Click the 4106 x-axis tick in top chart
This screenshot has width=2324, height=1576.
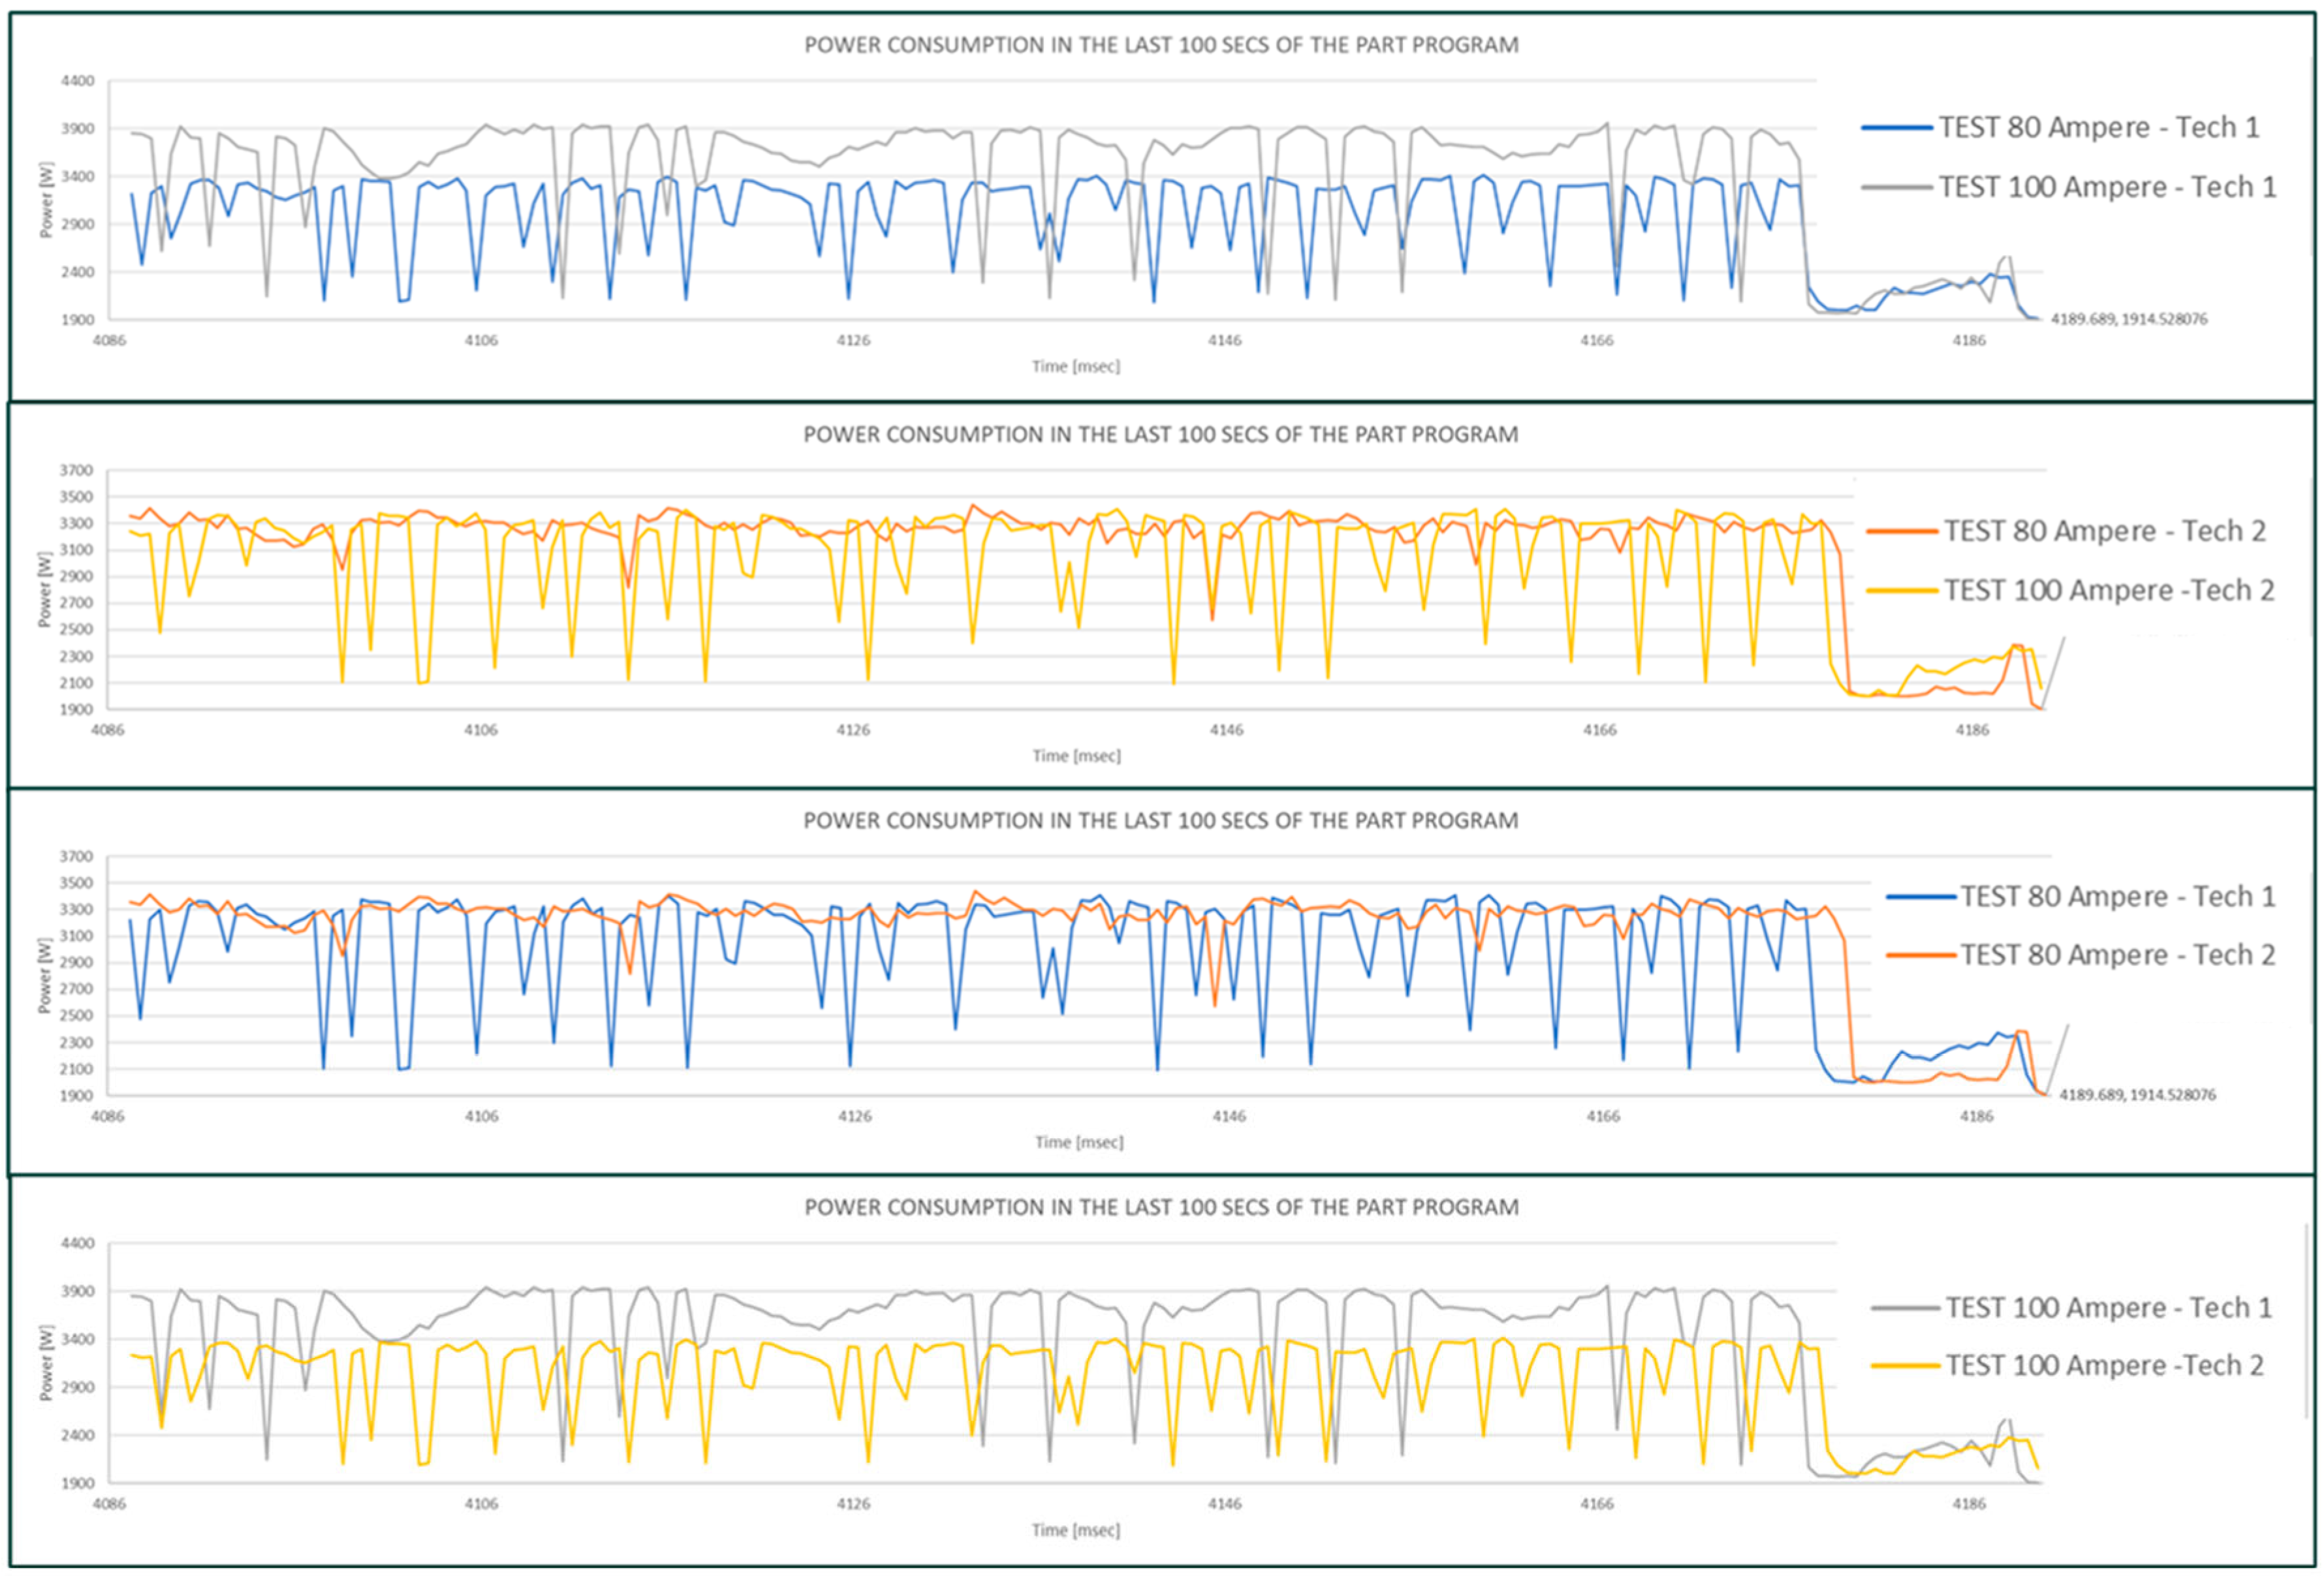click(x=481, y=341)
